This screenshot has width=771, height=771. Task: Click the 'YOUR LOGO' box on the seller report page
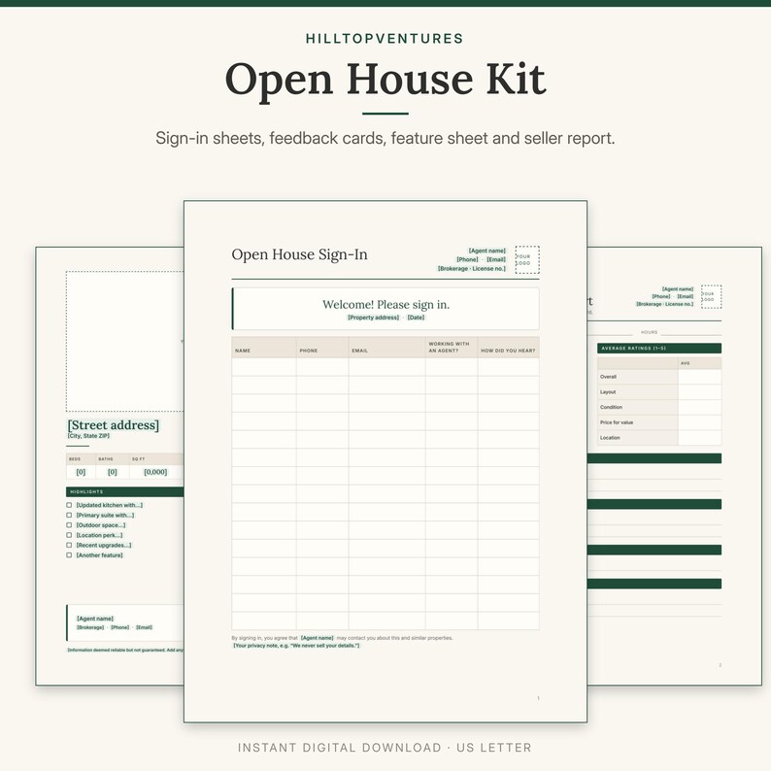tap(711, 296)
